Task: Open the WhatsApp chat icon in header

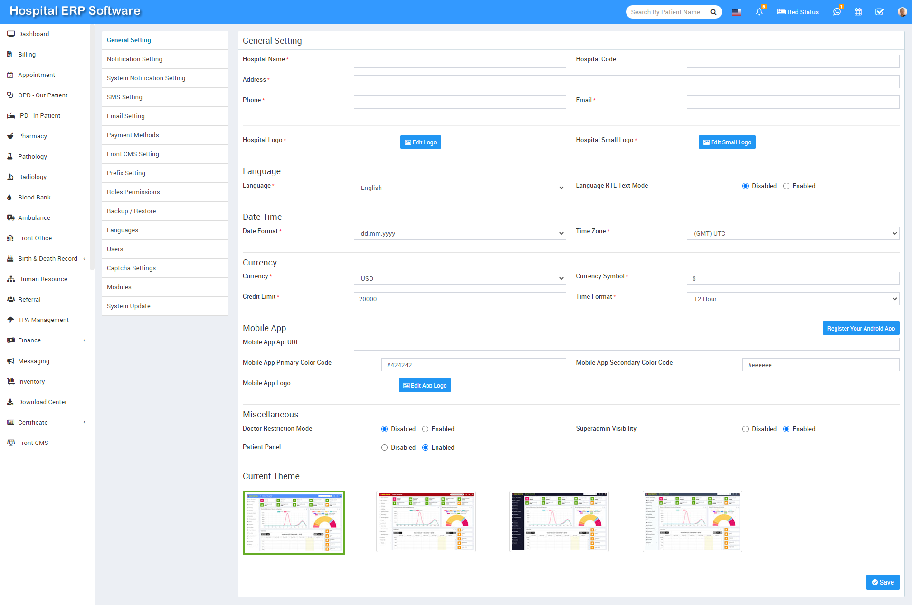Action: click(836, 12)
